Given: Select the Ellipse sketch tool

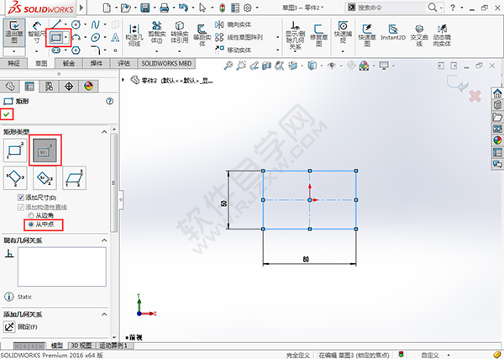Looking at the screenshot, I should [x=96, y=38].
